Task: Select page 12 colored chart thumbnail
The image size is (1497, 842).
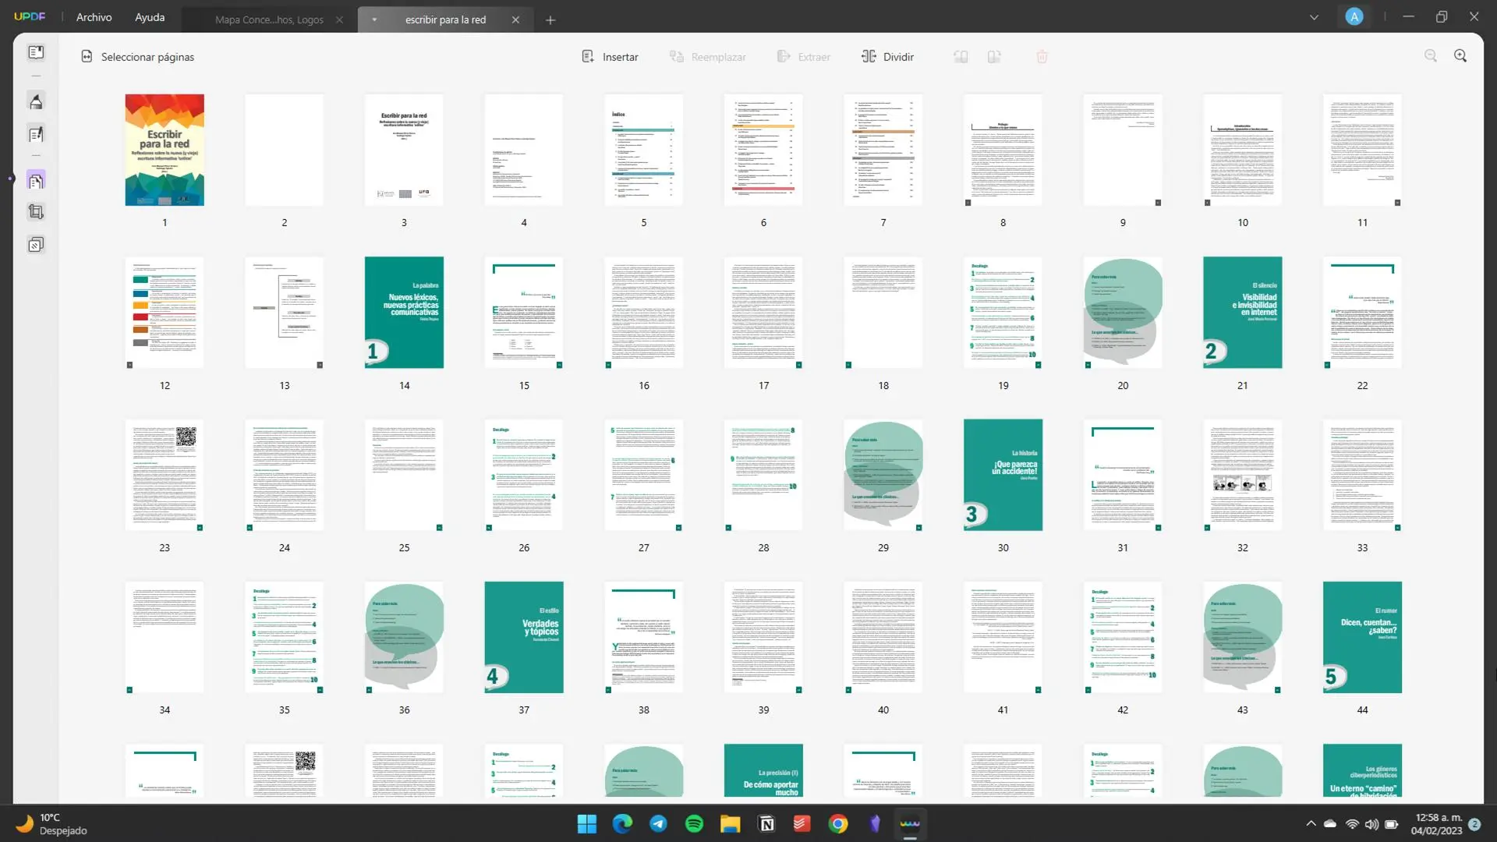Action: click(165, 313)
